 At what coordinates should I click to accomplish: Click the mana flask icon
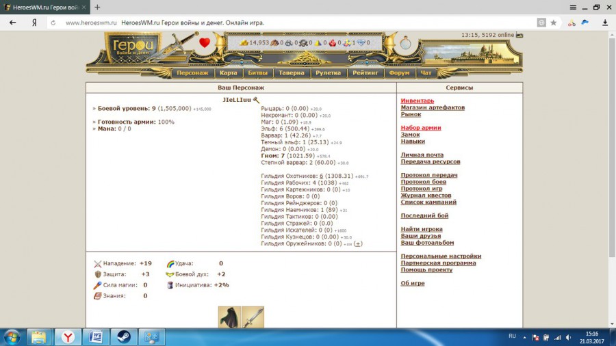coord(405,43)
